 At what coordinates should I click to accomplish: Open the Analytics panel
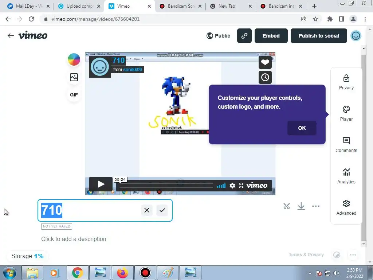point(346,176)
